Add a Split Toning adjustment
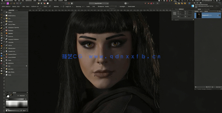 click(x=17, y=72)
